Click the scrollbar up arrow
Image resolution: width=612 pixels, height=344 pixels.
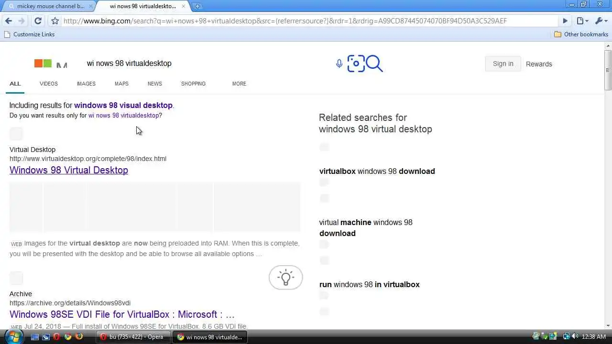pos(608,45)
